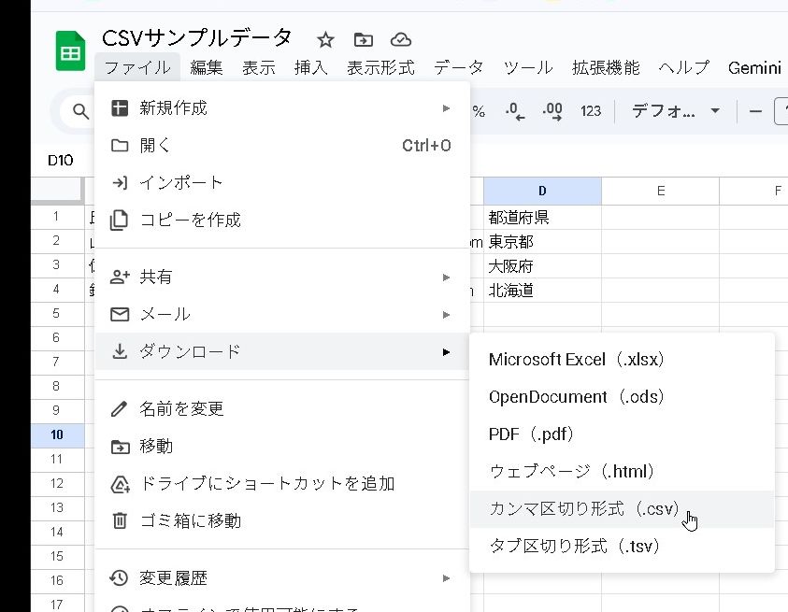Choose Microsoft Excel (.xlsx) download format
Image resolution: width=788 pixels, height=612 pixels.
click(577, 360)
